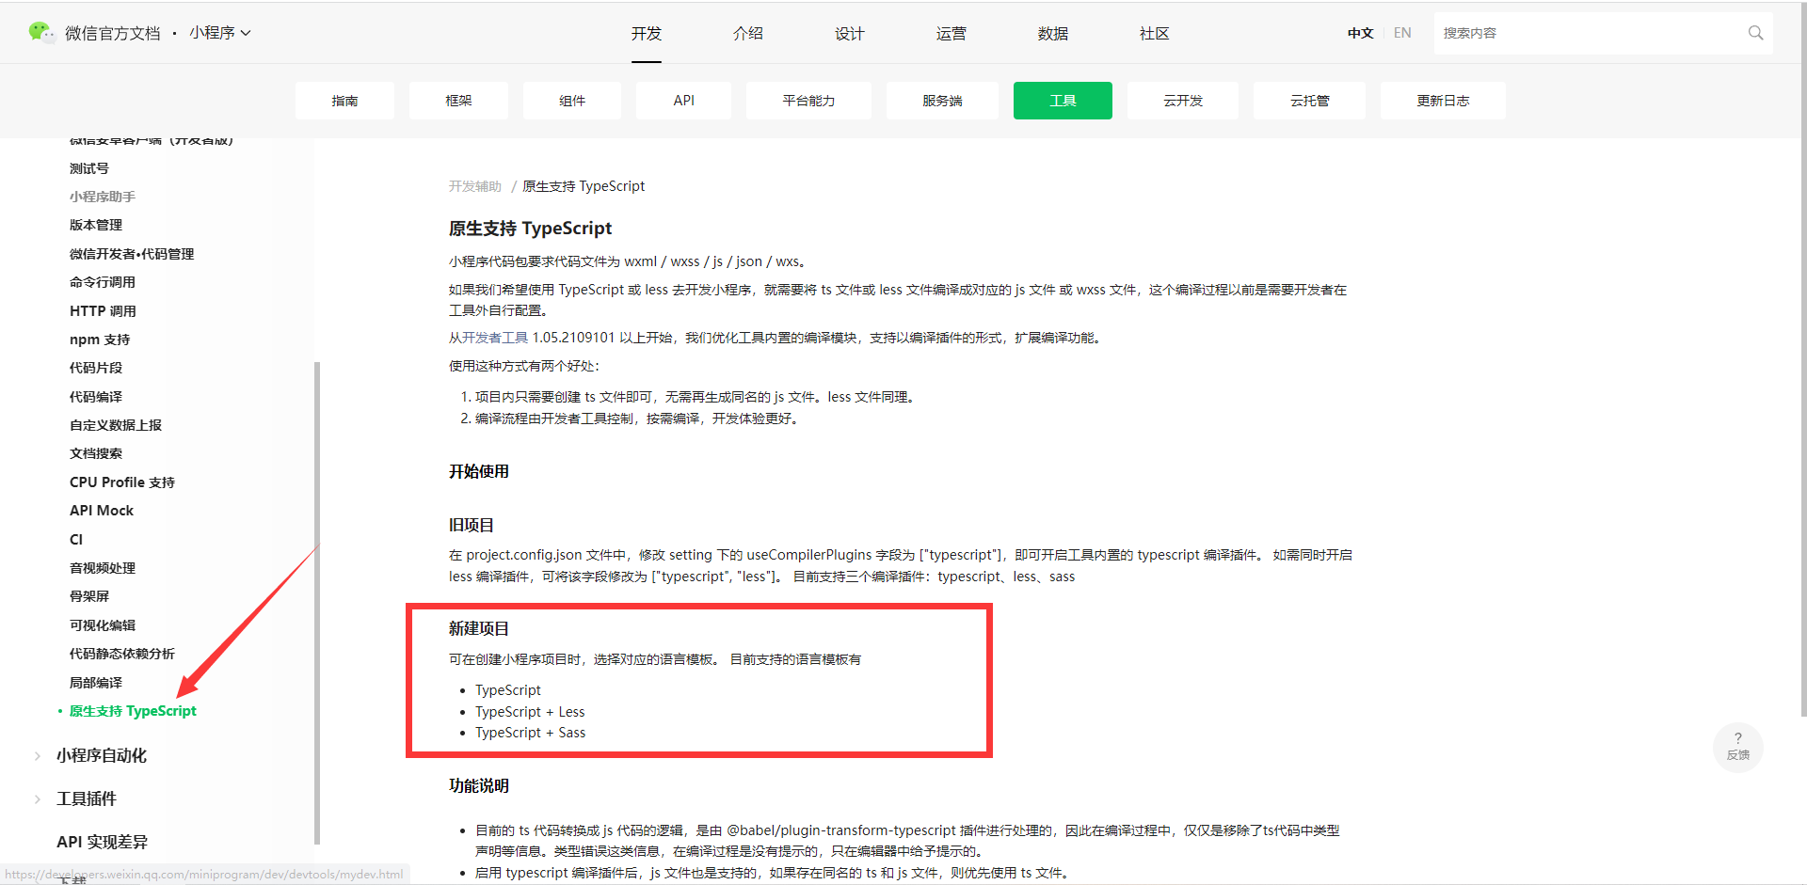The image size is (1807, 885).
Task: Click the search magnifier icon
Action: coord(1754,32)
